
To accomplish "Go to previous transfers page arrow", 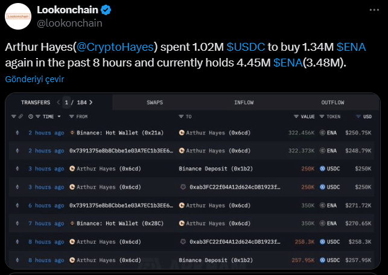I will (58, 103).
